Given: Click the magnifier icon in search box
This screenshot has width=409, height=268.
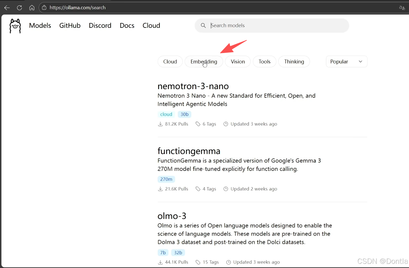Looking at the screenshot, I should pyautogui.click(x=203, y=26).
